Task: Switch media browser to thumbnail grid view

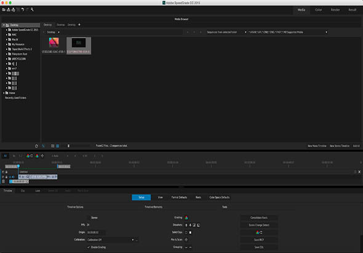Action: point(53,146)
